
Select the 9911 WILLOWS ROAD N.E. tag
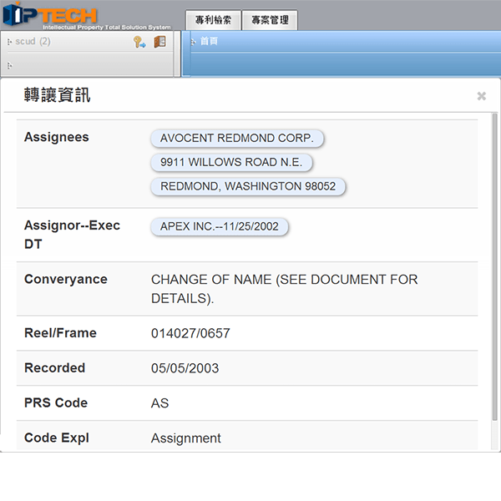[x=231, y=162]
